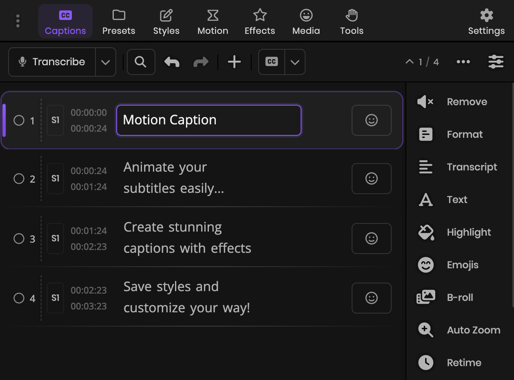Click the Transcribe button

tap(52, 62)
